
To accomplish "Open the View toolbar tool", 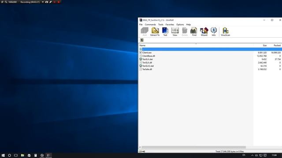I will coord(175,32).
